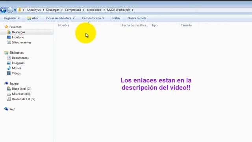Navigate to prooooooo in the breadcrumb

[x=94, y=10]
